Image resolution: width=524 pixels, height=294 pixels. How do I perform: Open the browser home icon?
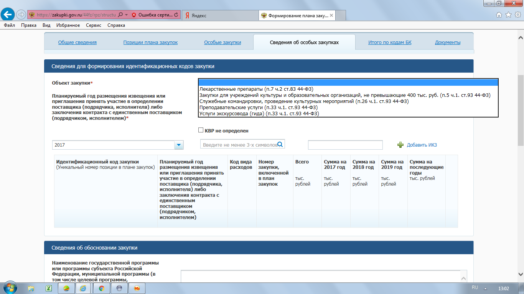[x=499, y=15]
